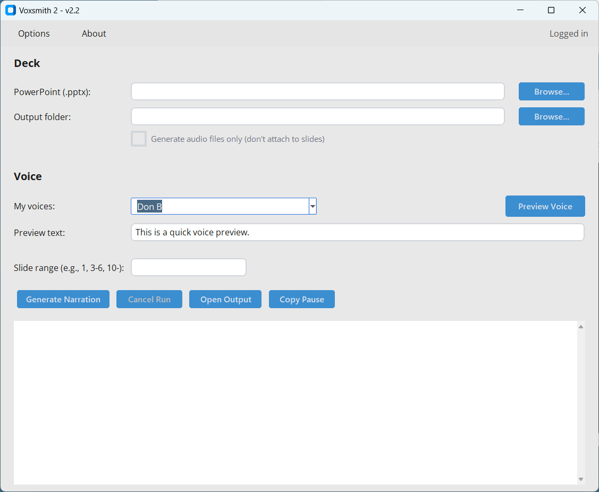
Task: Open the About menu
Action: (x=94, y=33)
